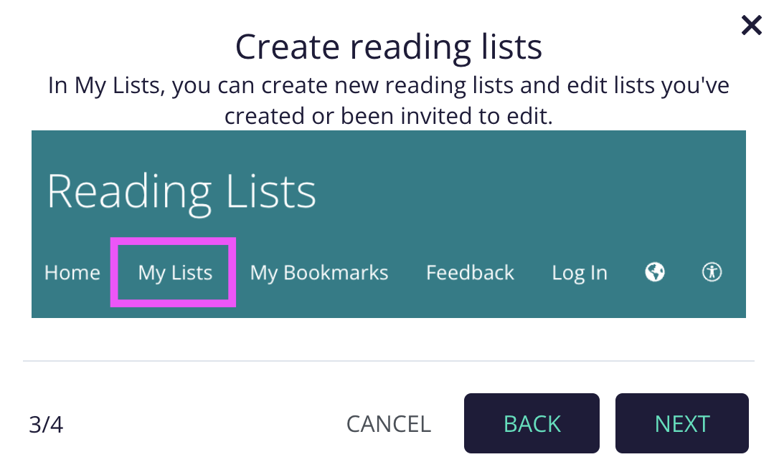Advance to step 4 using NEXT
Viewport: 779px width, 467px height.
(681, 423)
